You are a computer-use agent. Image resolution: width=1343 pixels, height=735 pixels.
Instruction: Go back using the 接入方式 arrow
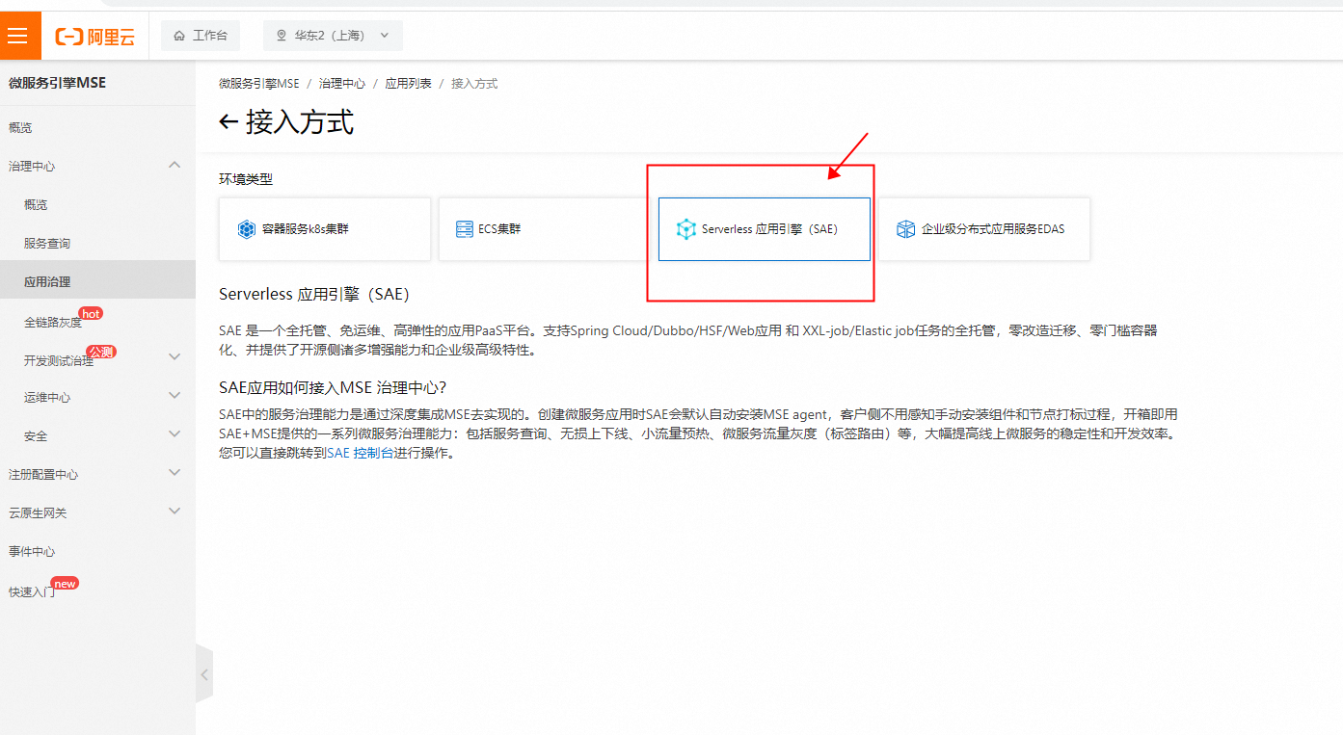(x=228, y=122)
